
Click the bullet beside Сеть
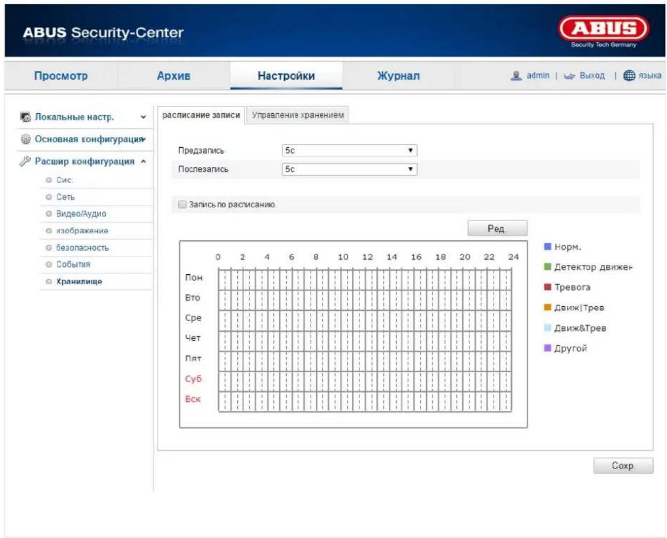(49, 197)
